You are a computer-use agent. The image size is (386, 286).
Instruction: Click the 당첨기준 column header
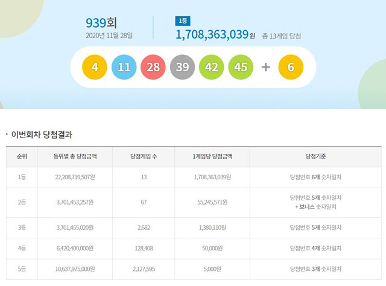pos(315,156)
